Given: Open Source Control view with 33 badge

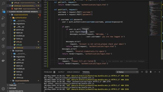Looking at the screenshot, I should click(3, 11).
